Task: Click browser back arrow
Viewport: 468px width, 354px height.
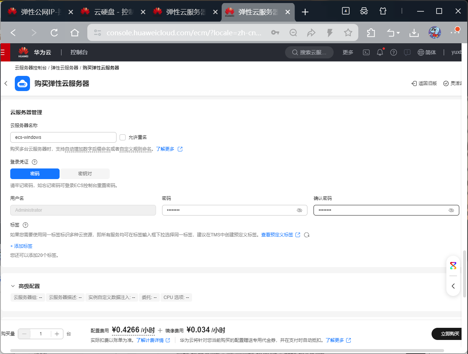Action: [13, 33]
